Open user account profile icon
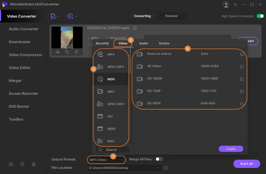The height and width of the screenshot is (174, 266). click(x=226, y=5)
